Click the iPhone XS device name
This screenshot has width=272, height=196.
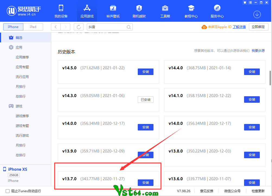click(x=18, y=169)
